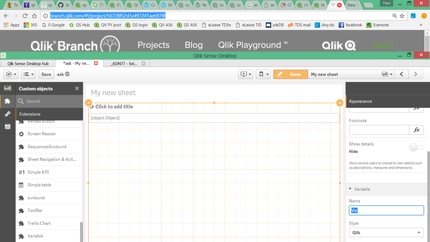Screen dimensions: 430x242
Task: Open the global list menu dropdown
Action: coord(28,74)
